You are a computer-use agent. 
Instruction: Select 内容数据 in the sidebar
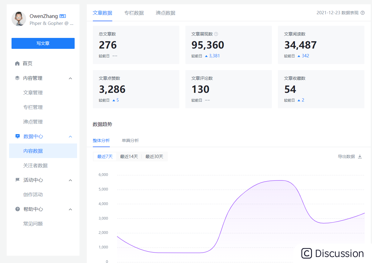click(x=43, y=151)
